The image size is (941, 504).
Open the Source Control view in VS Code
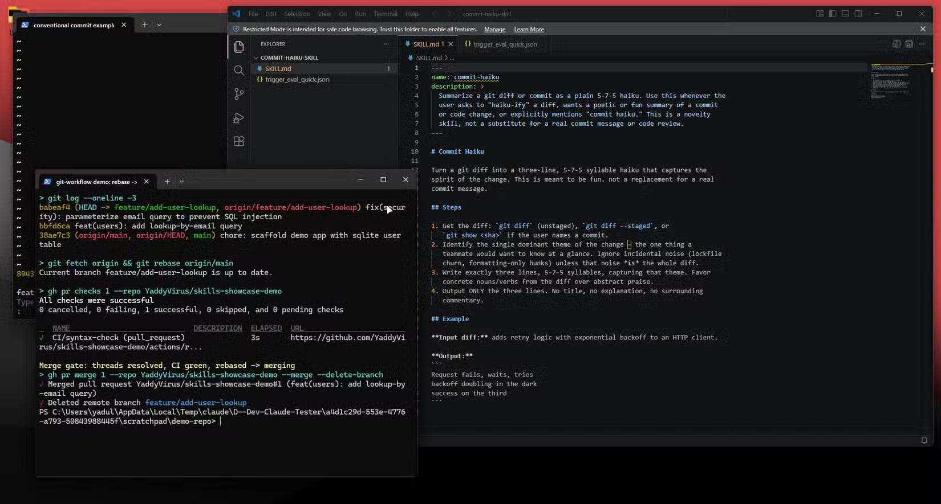(239, 94)
